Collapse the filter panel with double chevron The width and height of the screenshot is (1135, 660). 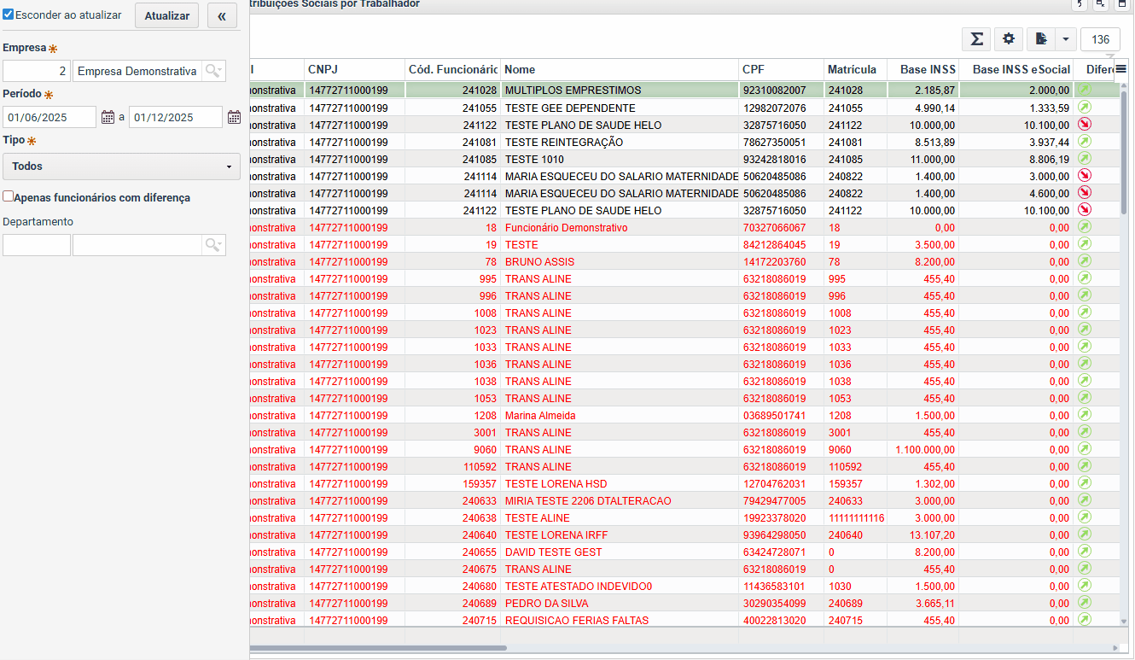point(222,16)
